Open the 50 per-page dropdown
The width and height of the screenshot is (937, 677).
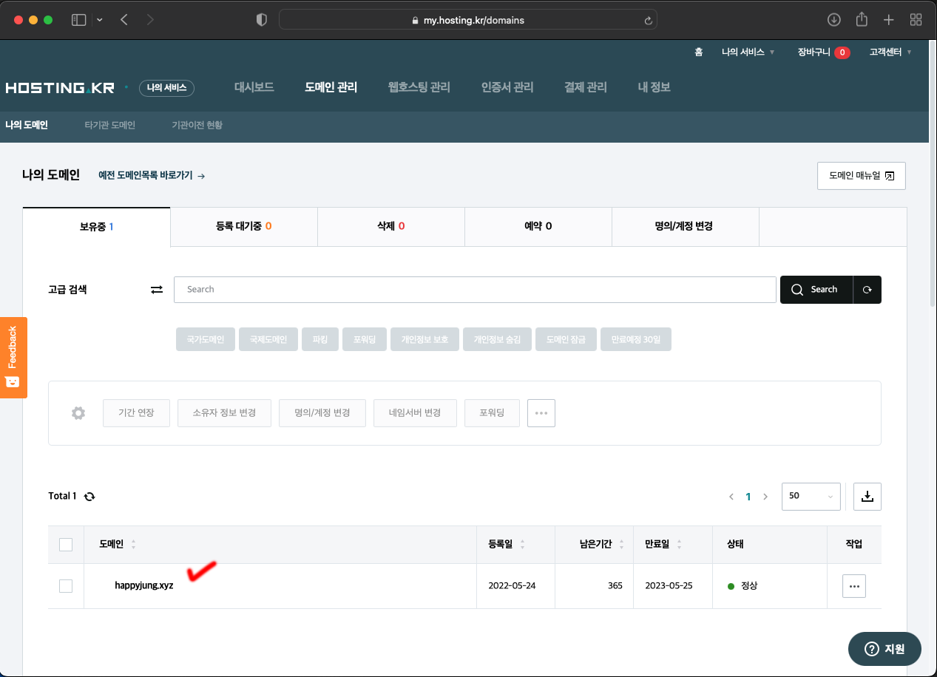(x=811, y=497)
